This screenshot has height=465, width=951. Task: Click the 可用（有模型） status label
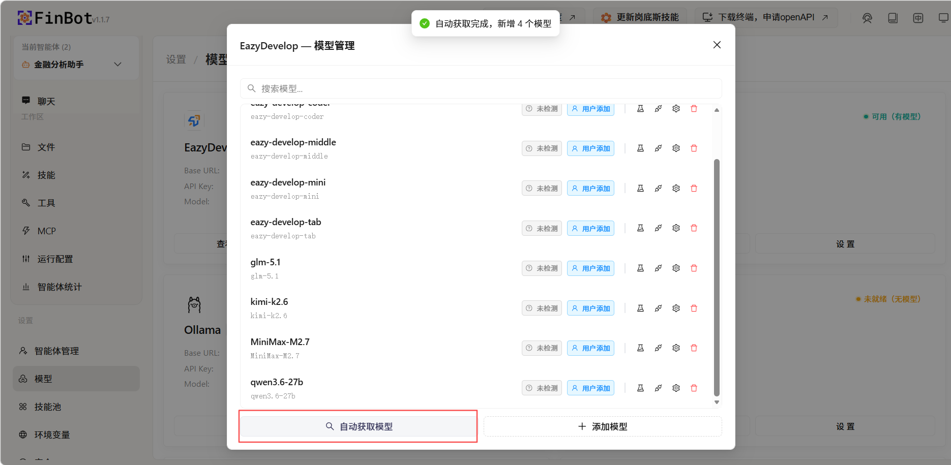pos(892,116)
